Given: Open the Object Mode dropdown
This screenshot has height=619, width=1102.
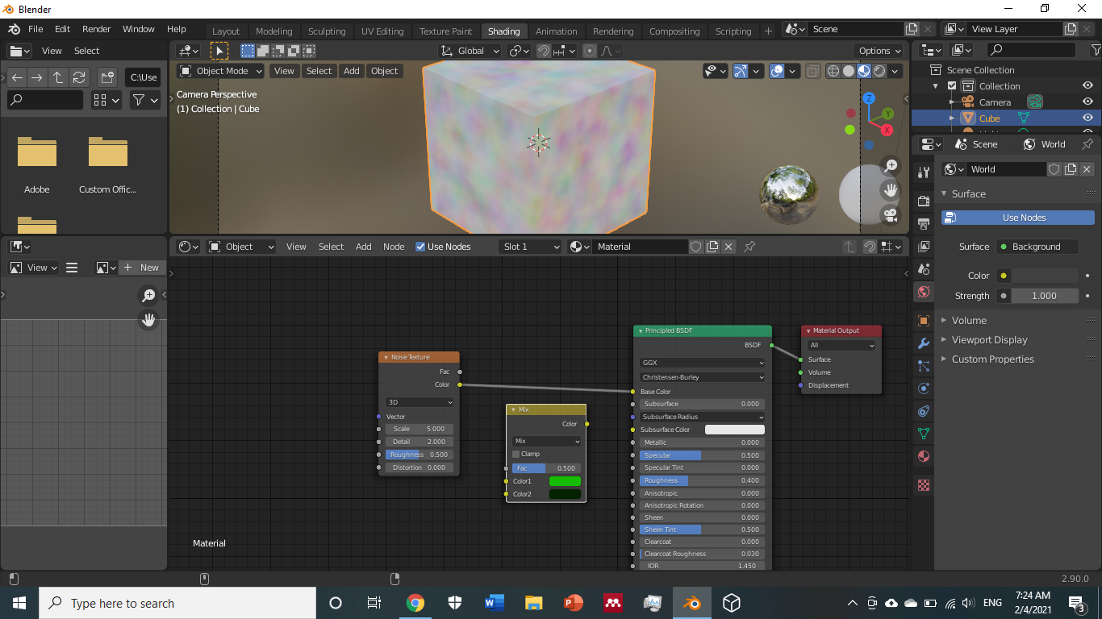Looking at the screenshot, I should coord(220,71).
